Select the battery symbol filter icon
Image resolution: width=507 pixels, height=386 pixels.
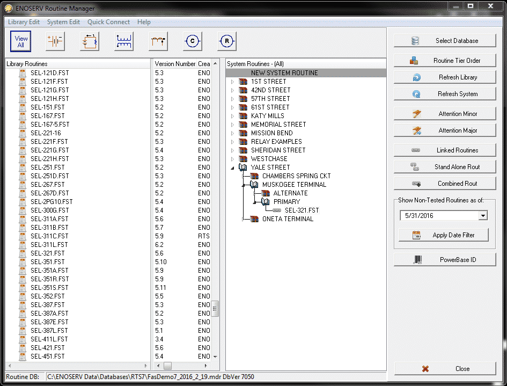point(55,41)
